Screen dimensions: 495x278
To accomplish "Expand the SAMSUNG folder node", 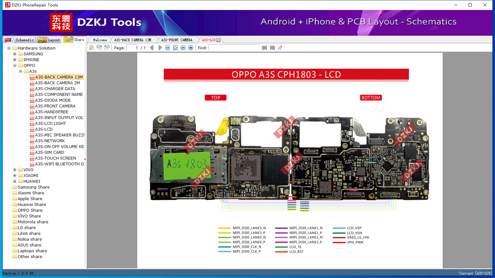I will pos(15,54).
